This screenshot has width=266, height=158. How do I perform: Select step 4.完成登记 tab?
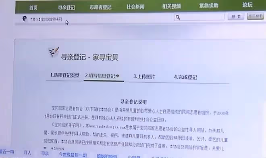pyautogui.click(x=185, y=77)
